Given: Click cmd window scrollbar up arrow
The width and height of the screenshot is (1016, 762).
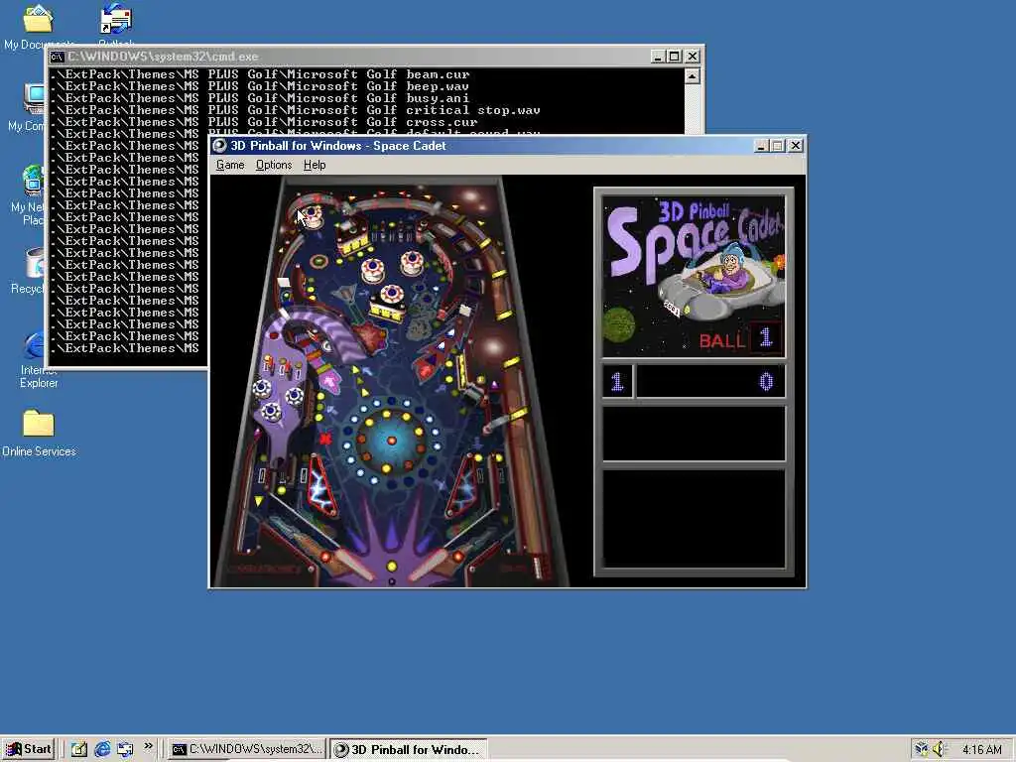Looking at the screenshot, I should point(692,76).
